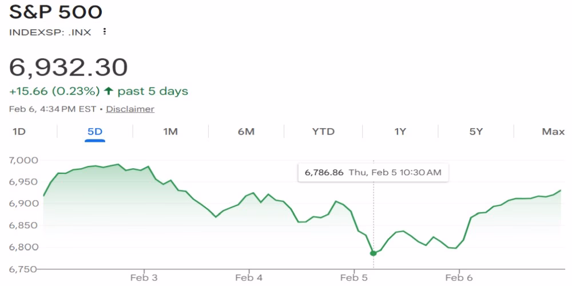Show the YTD chart range

coord(323,132)
